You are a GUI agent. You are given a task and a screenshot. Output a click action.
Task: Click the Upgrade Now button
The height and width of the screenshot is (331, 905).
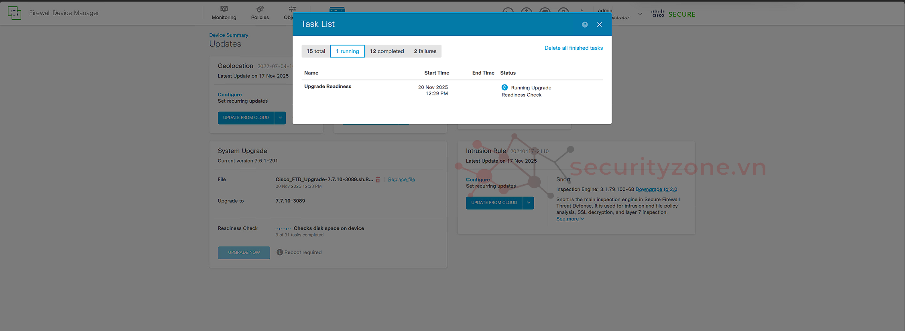point(244,252)
